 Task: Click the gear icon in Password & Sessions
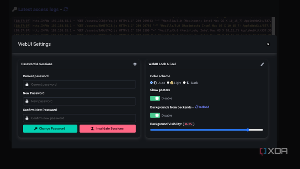point(135,64)
